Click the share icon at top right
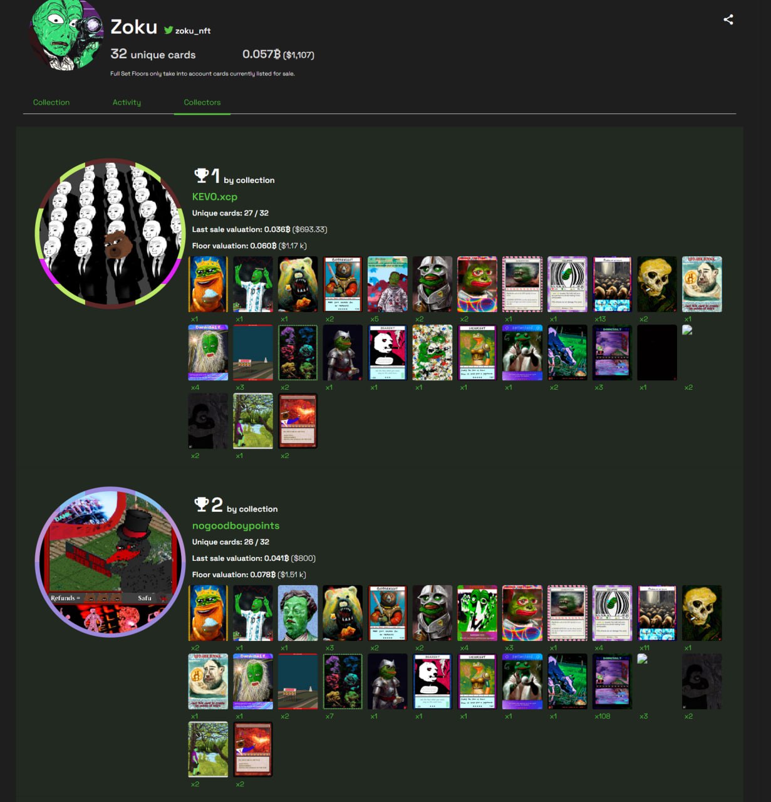This screenshot has width=771, height=802. 728,19
